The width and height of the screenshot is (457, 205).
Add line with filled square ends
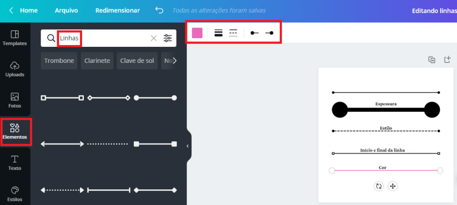coord(155,144)
